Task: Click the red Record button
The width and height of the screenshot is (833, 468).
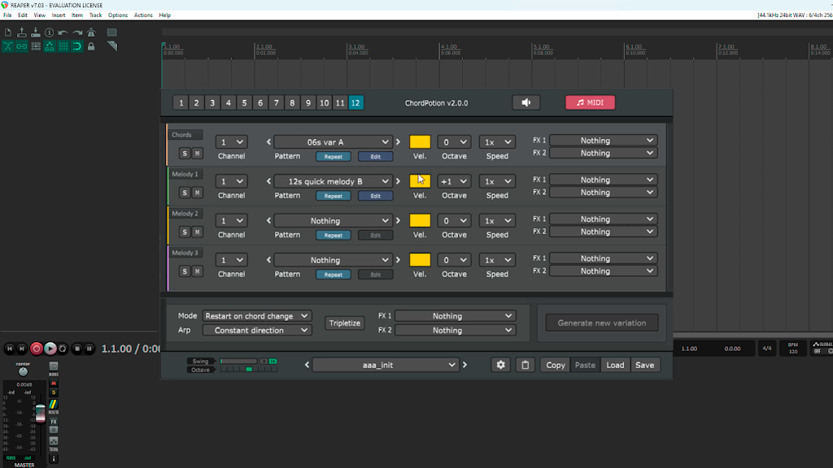Action: pos(36,349)
